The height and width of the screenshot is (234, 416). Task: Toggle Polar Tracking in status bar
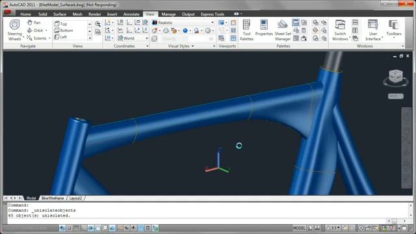pyautogui.click(x=91, y=228)
